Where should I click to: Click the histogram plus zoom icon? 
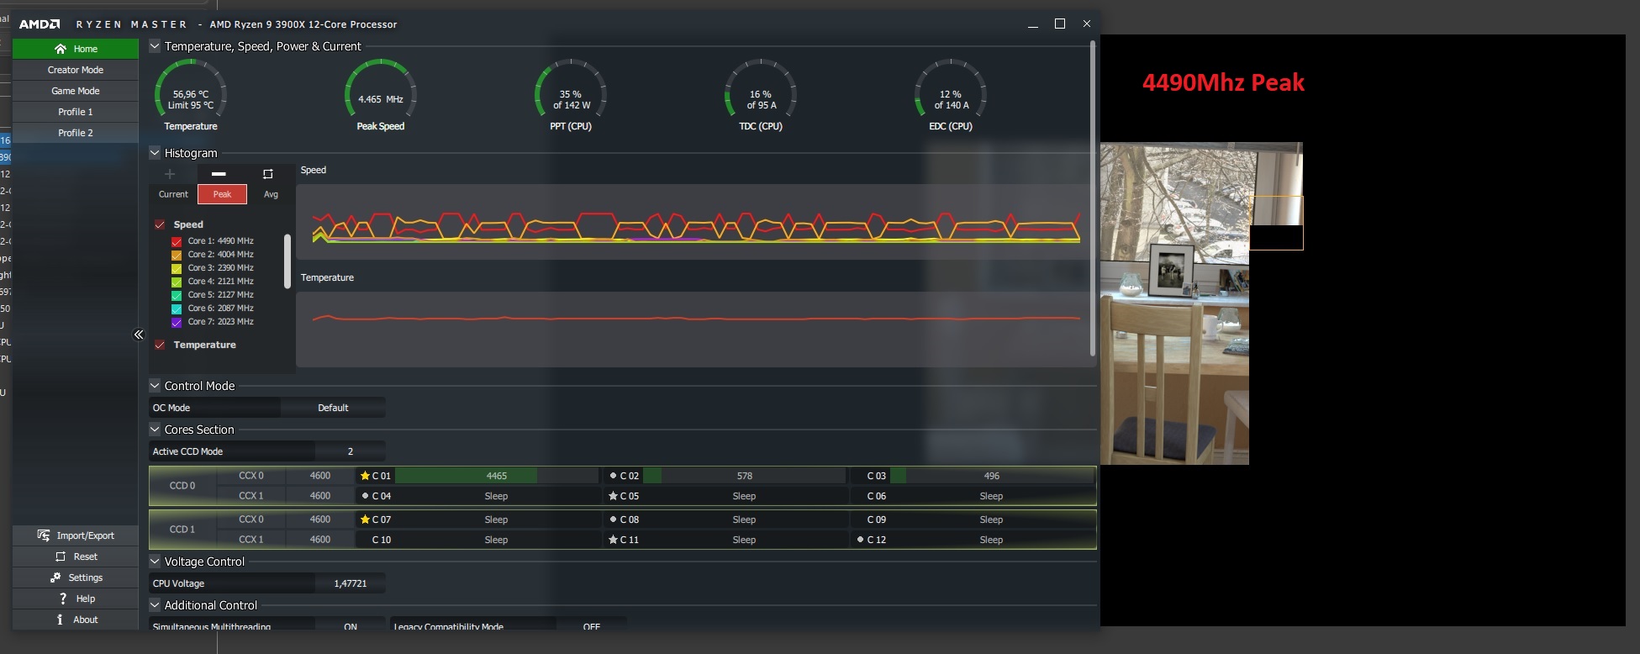(170, 174)
